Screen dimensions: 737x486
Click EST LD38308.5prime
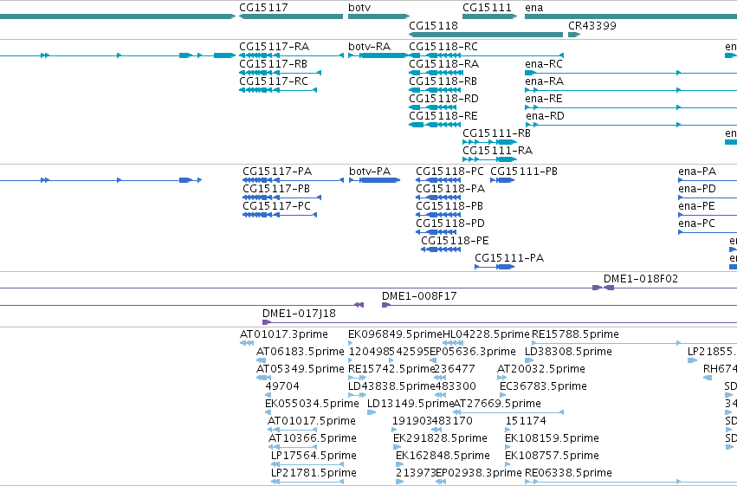[529, 360]
